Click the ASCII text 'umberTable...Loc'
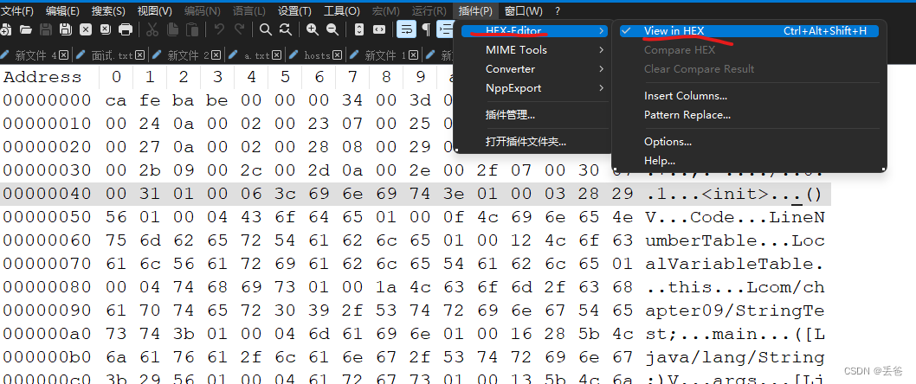Screen dimensions: 916x384 [x=734, y=240]
